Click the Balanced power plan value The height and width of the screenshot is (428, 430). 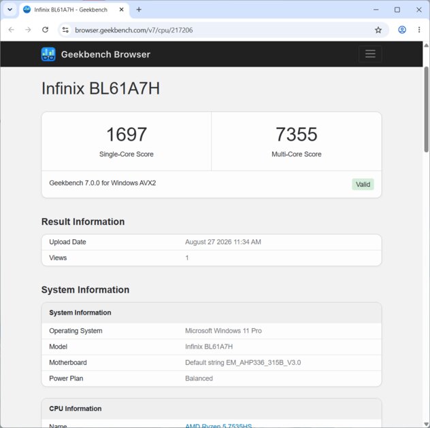(199, 378)
